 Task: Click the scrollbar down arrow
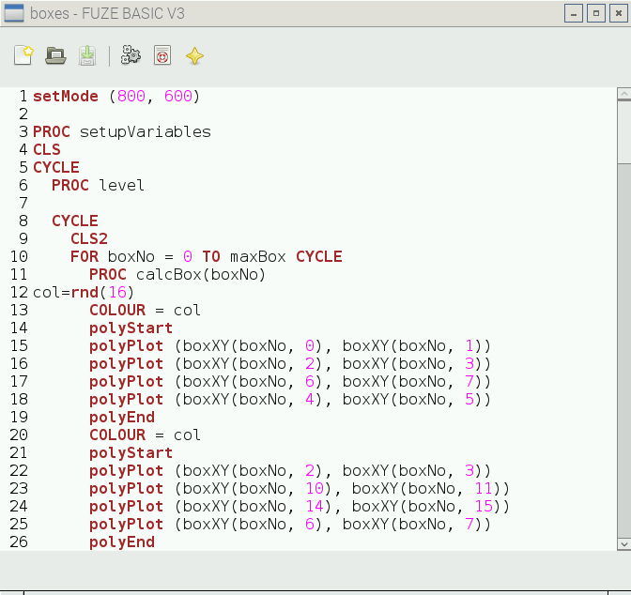point(623,544)
